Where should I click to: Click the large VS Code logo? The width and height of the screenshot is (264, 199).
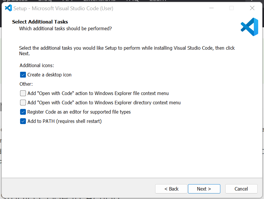tap(249, 27)
